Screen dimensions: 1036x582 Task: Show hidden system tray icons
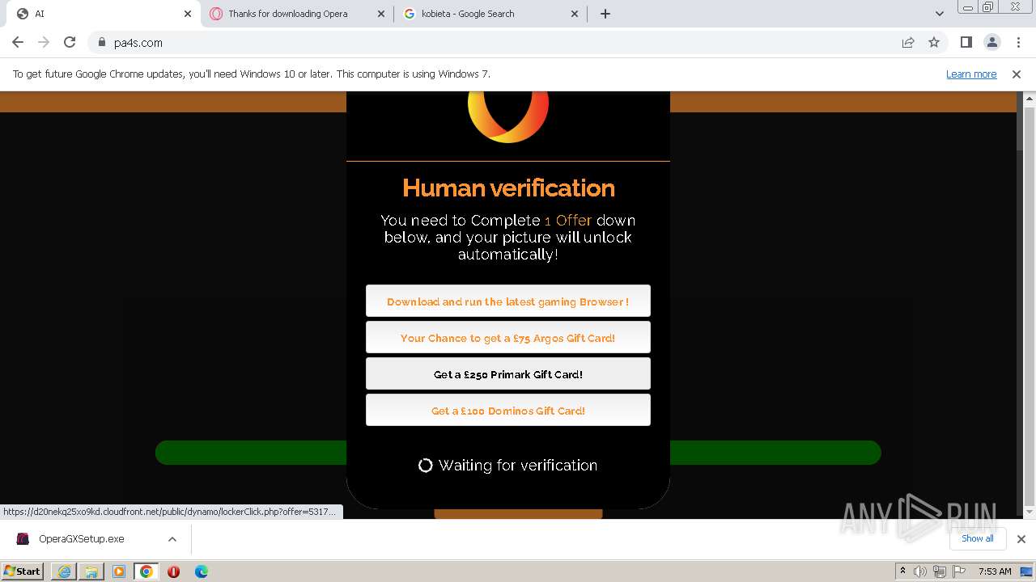[902, 571]
